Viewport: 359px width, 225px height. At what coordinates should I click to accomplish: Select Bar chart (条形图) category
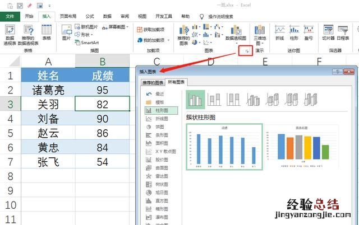point(162,135)
